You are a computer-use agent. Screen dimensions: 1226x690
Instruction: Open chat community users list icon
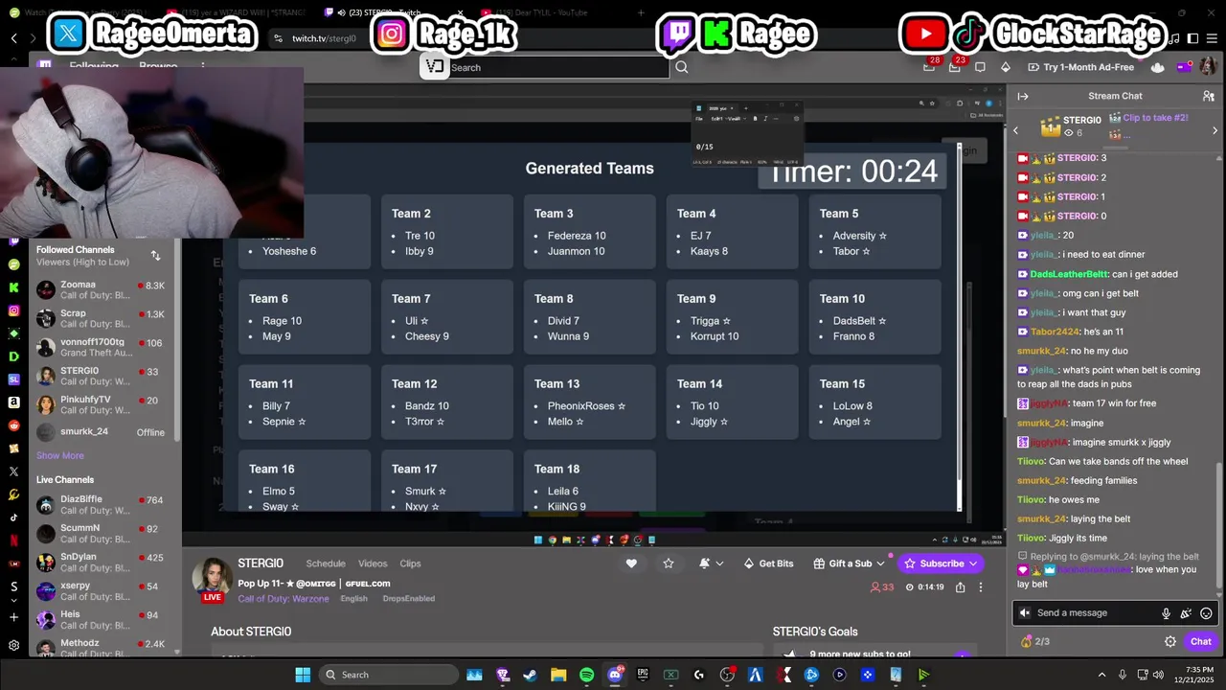[x=1209, y=96]
